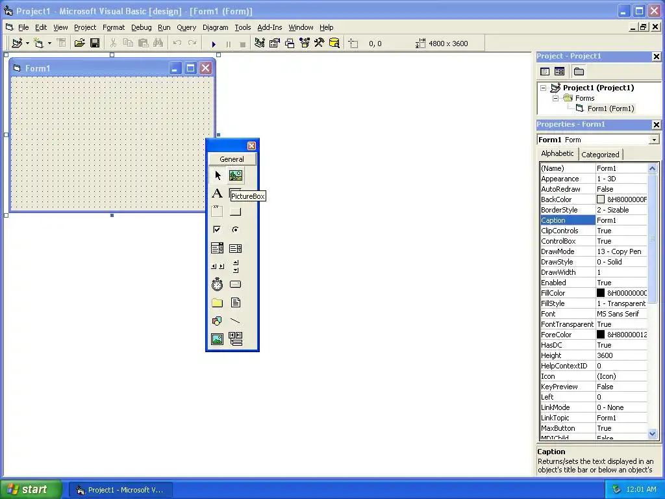
Task: Click the Open Project folder icon
Action: (x=79, y=44)
